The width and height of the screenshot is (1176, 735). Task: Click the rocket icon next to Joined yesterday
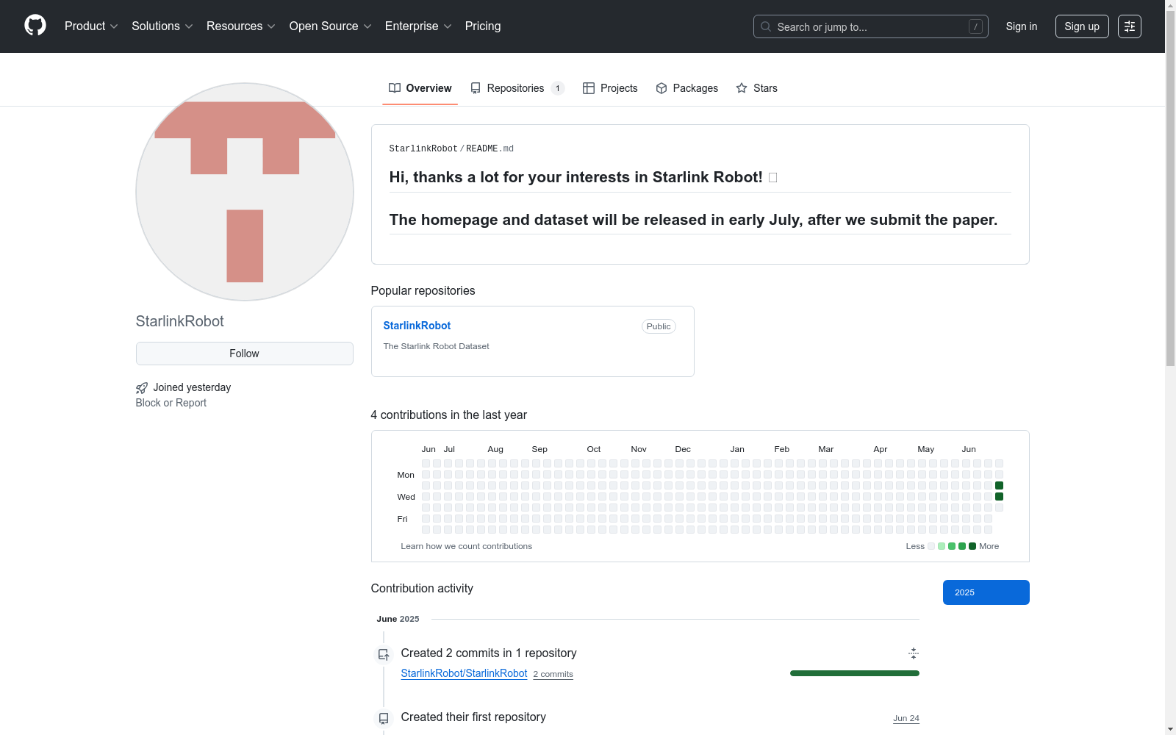[x=142, y=388]
